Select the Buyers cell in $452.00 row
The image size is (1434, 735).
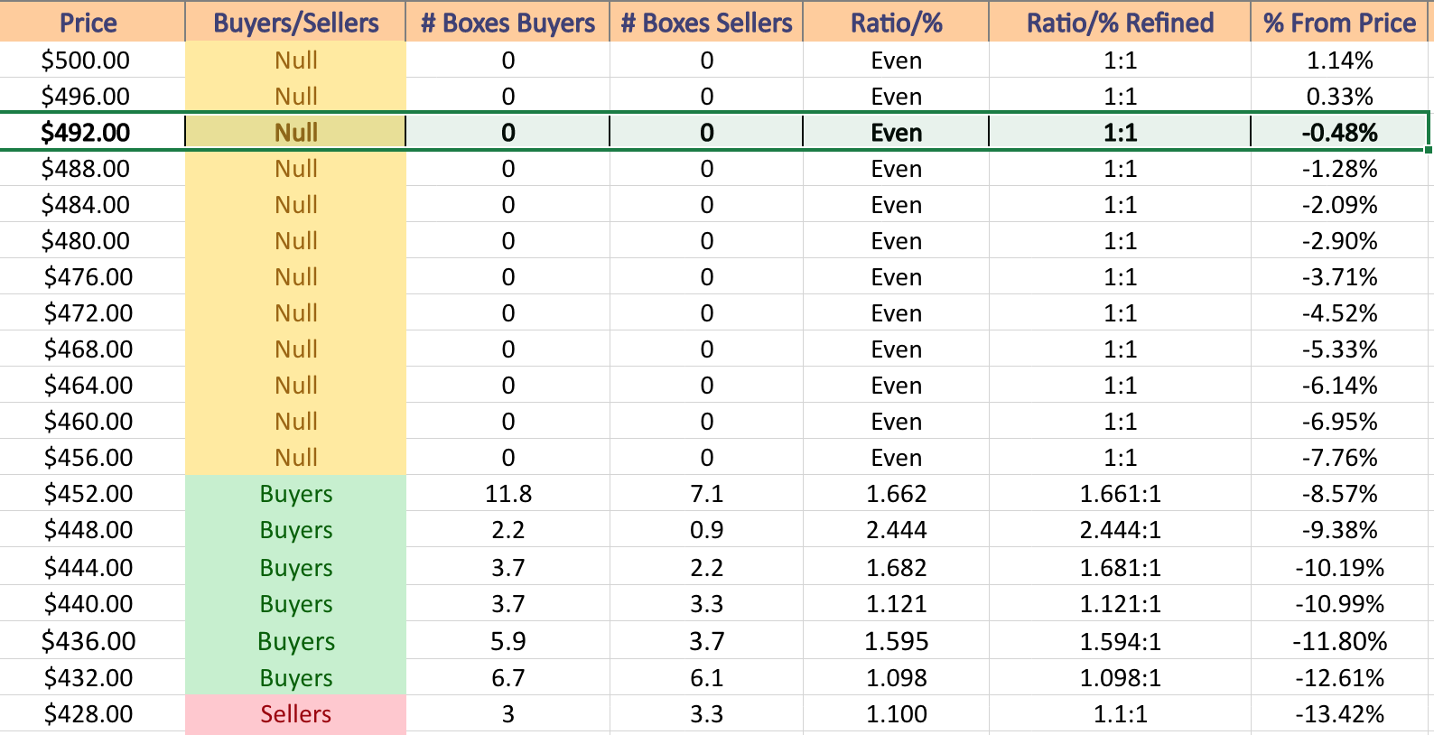[x=295, y=493]
